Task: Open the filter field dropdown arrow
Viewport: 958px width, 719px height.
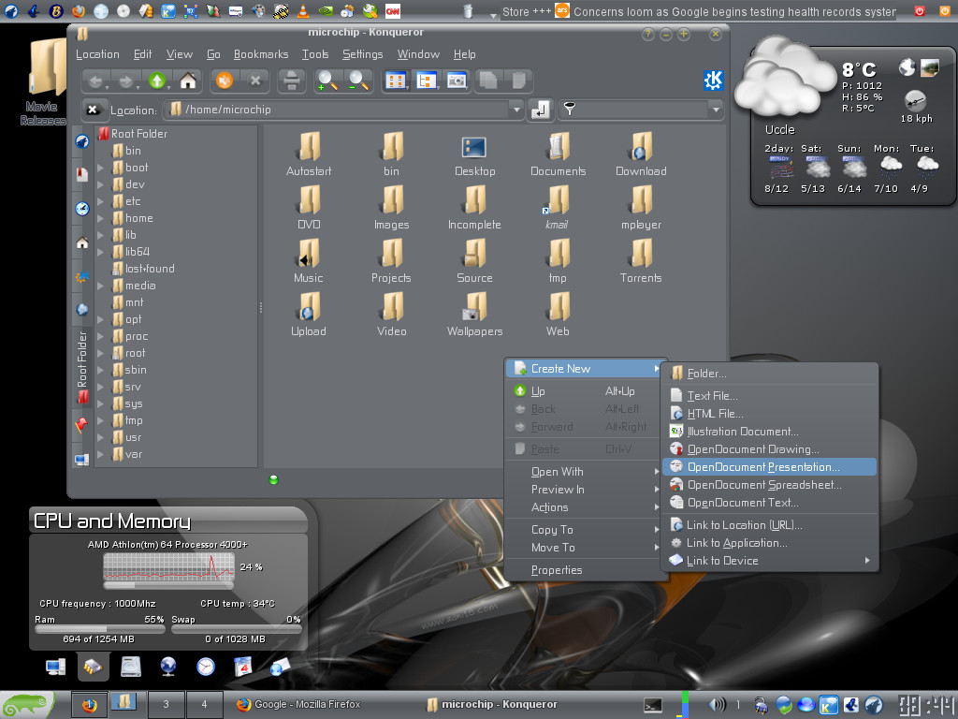Action: [x=716, y=110]
